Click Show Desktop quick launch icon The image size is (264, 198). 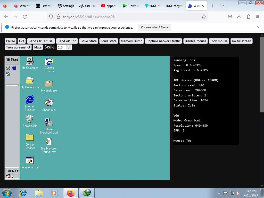click(x=8, y=68)
